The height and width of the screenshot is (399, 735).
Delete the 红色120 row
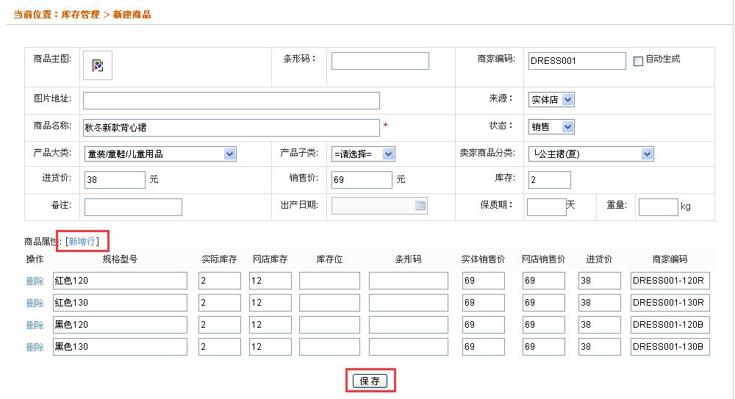click(x=35, y=281)
